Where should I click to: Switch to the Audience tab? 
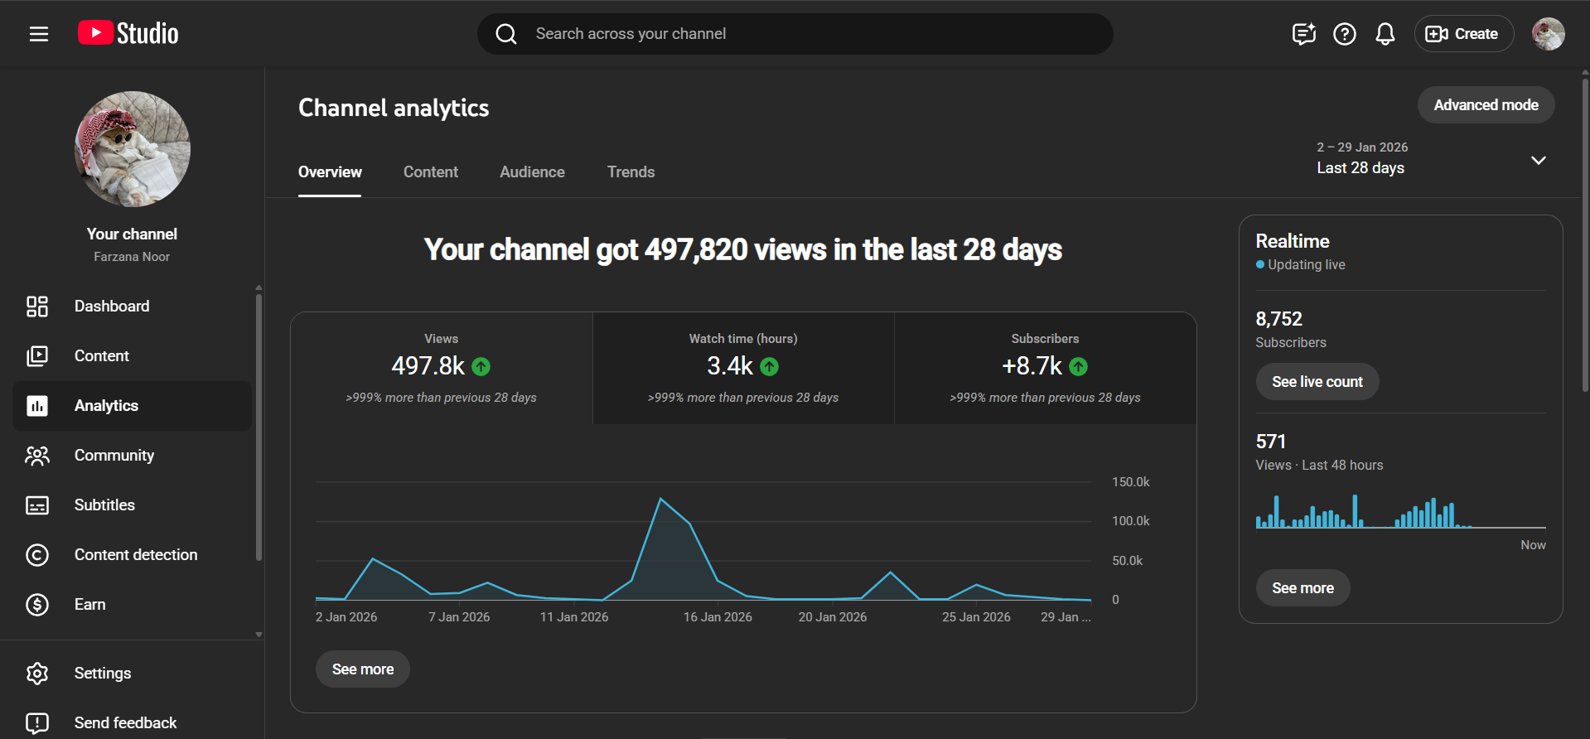[x=532, y=172]
